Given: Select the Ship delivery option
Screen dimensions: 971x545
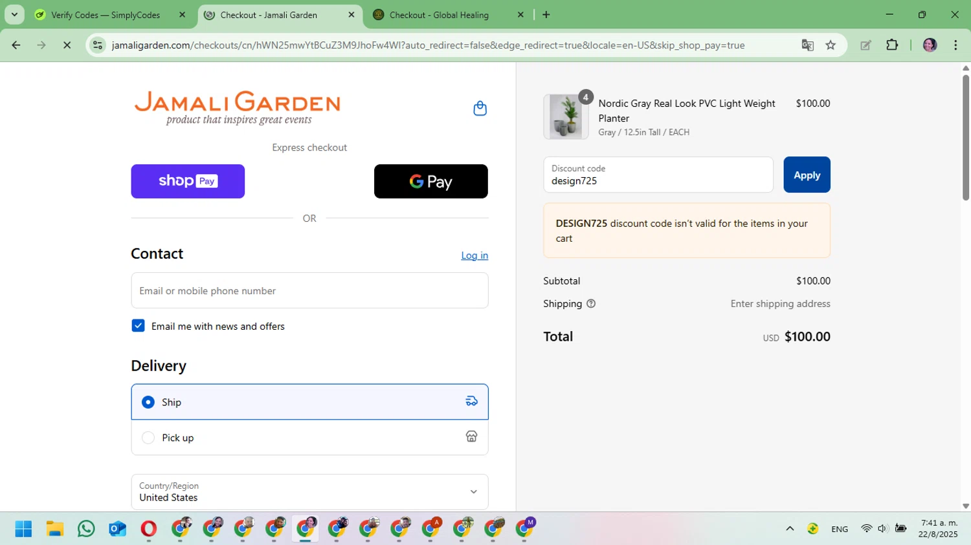Looking at the screenshot, I should coord(148,402).
